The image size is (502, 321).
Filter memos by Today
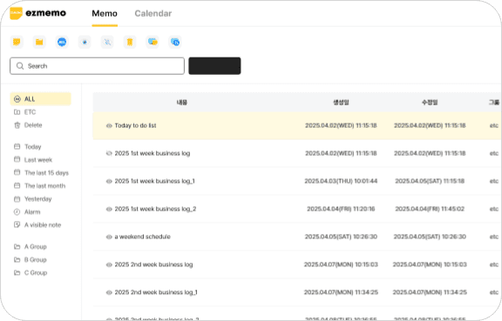32,147
